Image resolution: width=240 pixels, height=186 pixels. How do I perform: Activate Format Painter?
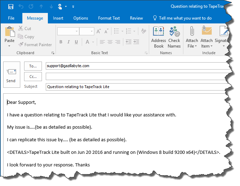click(x=35, y=45)
